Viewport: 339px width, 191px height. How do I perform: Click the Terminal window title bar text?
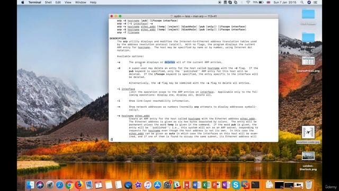pyautogui.click(x=195, y=16)
